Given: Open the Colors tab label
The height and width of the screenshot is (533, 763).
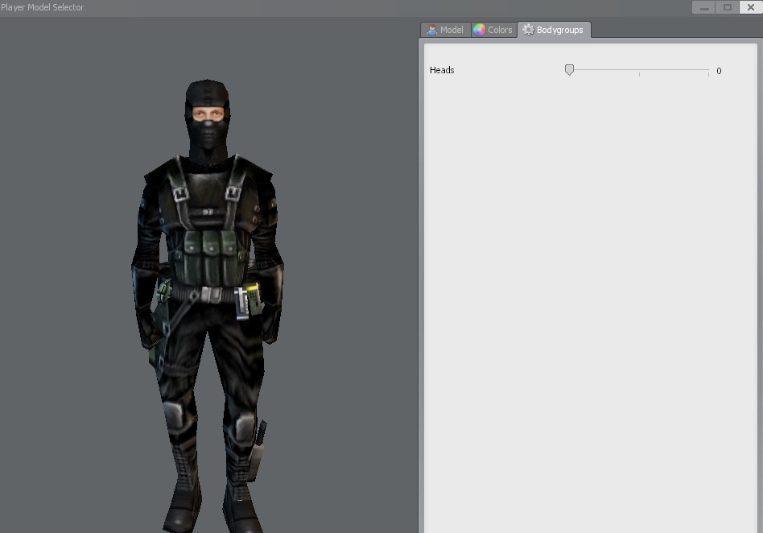Looking at the screenshot, I should (500, 30).
